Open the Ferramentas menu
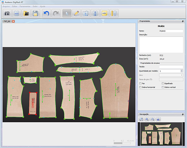 [25, 6]
